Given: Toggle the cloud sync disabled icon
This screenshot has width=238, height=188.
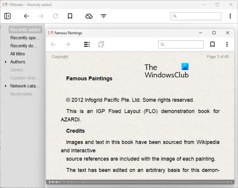Looking at the screenshot, I should coord(89,16).
